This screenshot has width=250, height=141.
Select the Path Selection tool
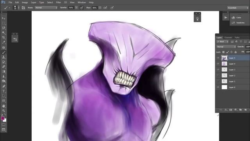(x=4, y=96)
